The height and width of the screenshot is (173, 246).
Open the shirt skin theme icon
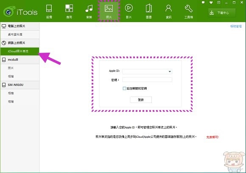(x=211, y=3)
